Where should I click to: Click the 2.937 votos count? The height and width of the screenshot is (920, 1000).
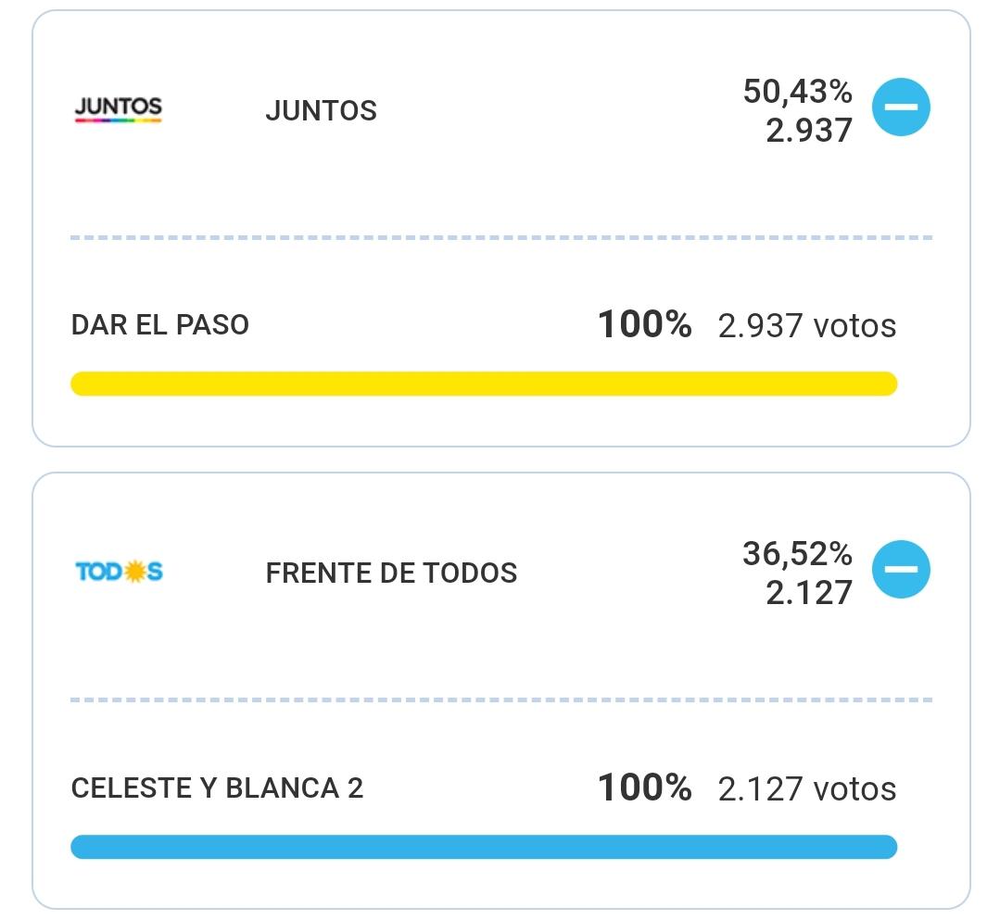pos(806,326)
